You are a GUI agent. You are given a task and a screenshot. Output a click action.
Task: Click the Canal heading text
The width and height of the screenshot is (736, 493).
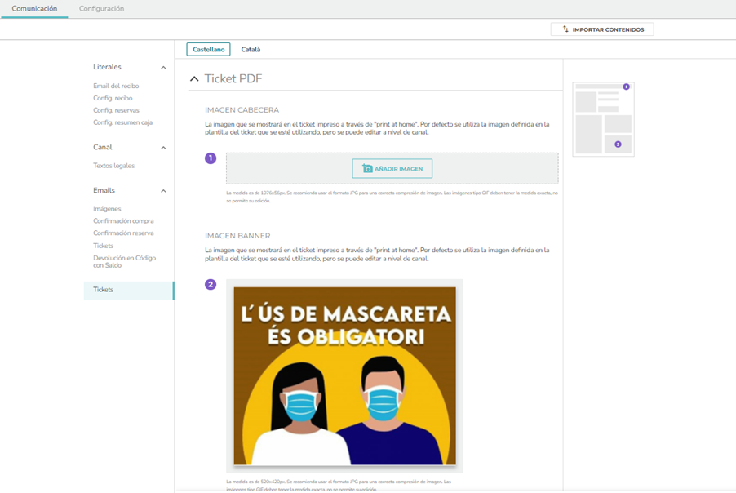pyautogui.click(x=102, y=148)
